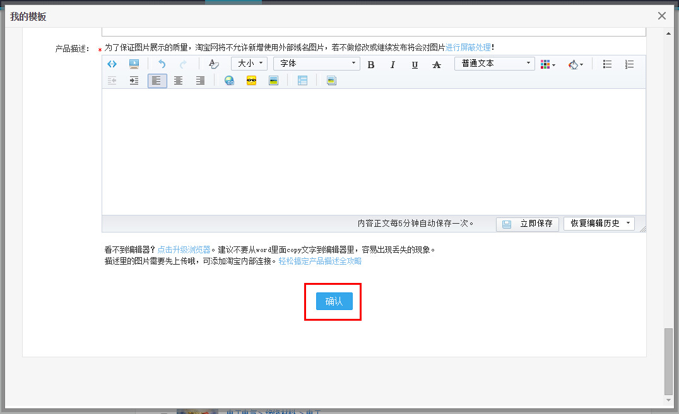Toggle underline formatting in the editor

pos(415,64)
